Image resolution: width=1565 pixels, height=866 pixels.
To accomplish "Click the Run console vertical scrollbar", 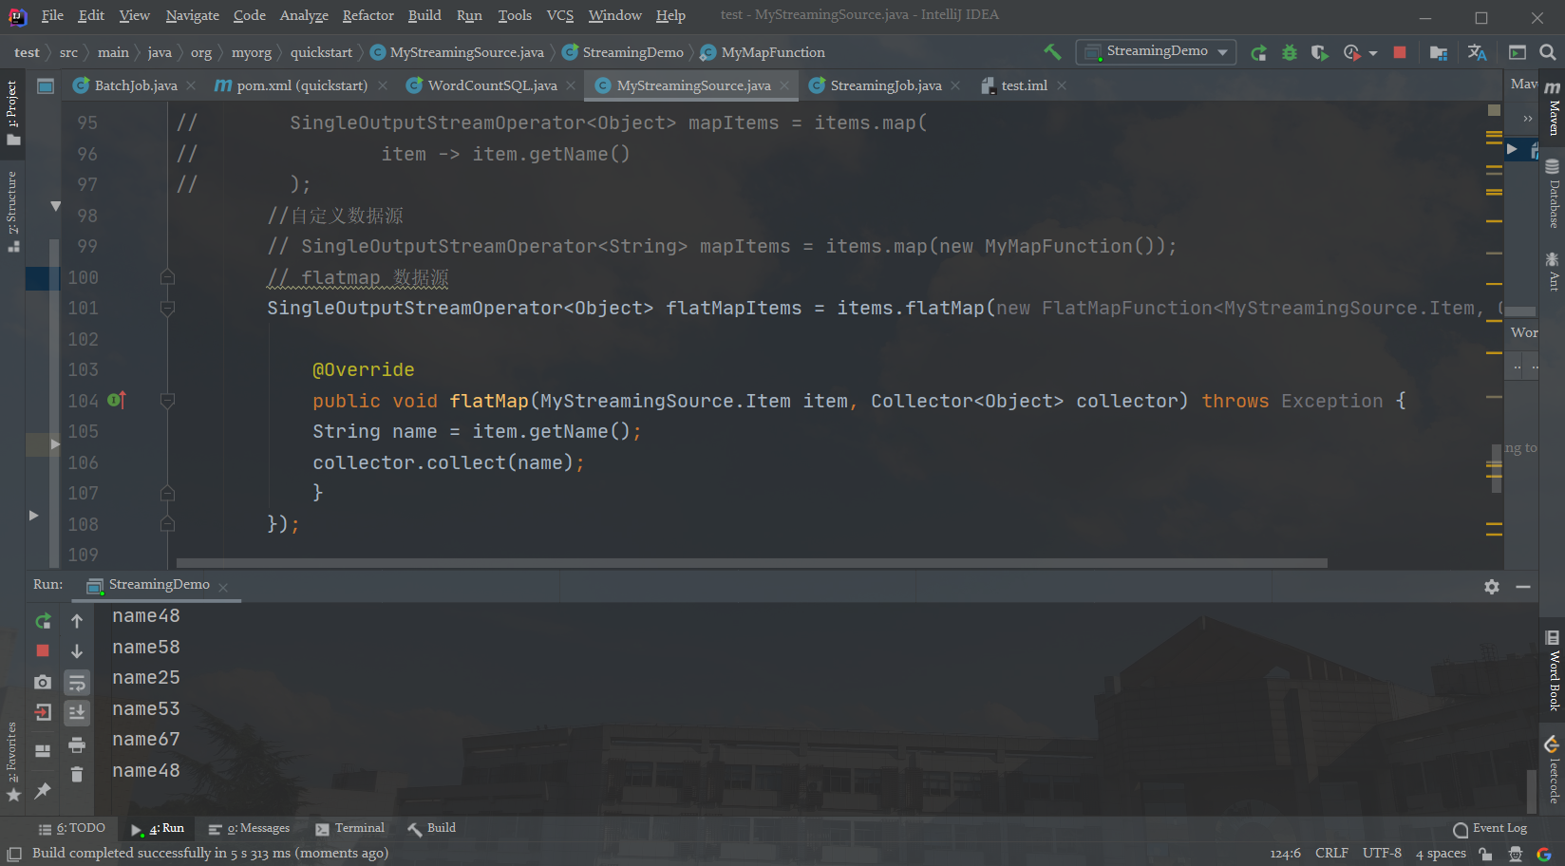I will click(x=1531, y=790).
